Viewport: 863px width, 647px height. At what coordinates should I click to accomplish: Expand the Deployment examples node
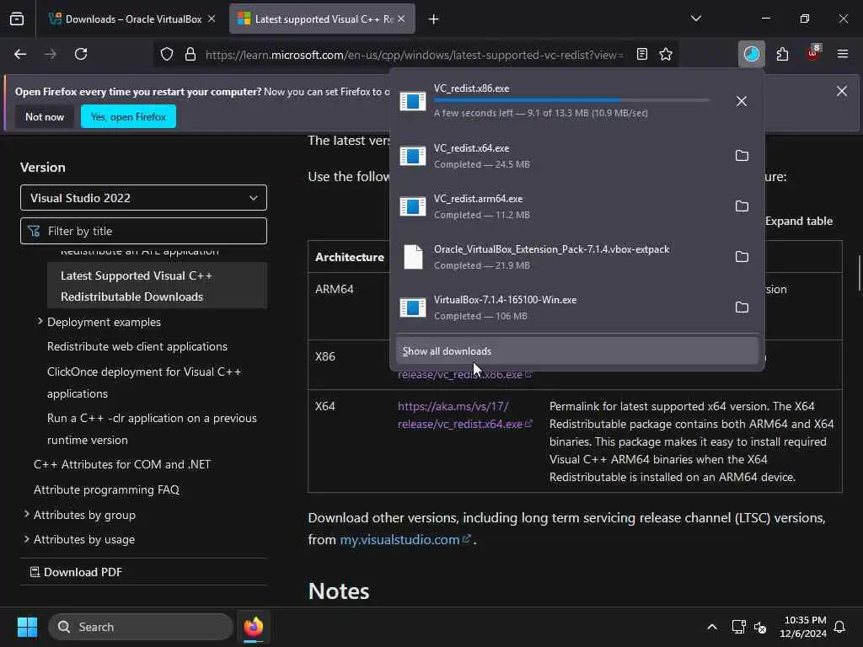[40, 321]
